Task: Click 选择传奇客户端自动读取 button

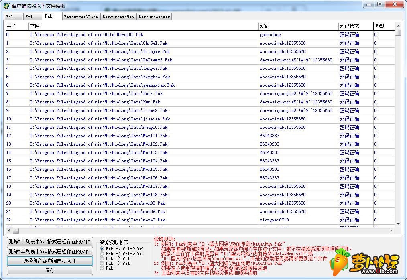Action: pos(50,261)
